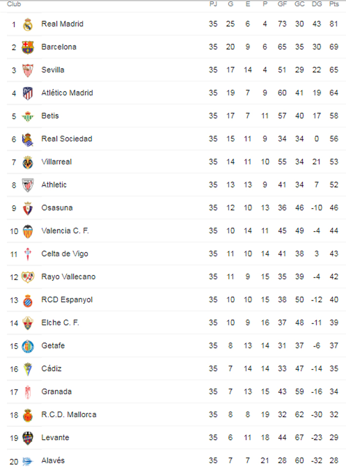Click the Villarreal yellow crest icon
This screenshot has width=346, height=468.
click(x=28, y=162)
